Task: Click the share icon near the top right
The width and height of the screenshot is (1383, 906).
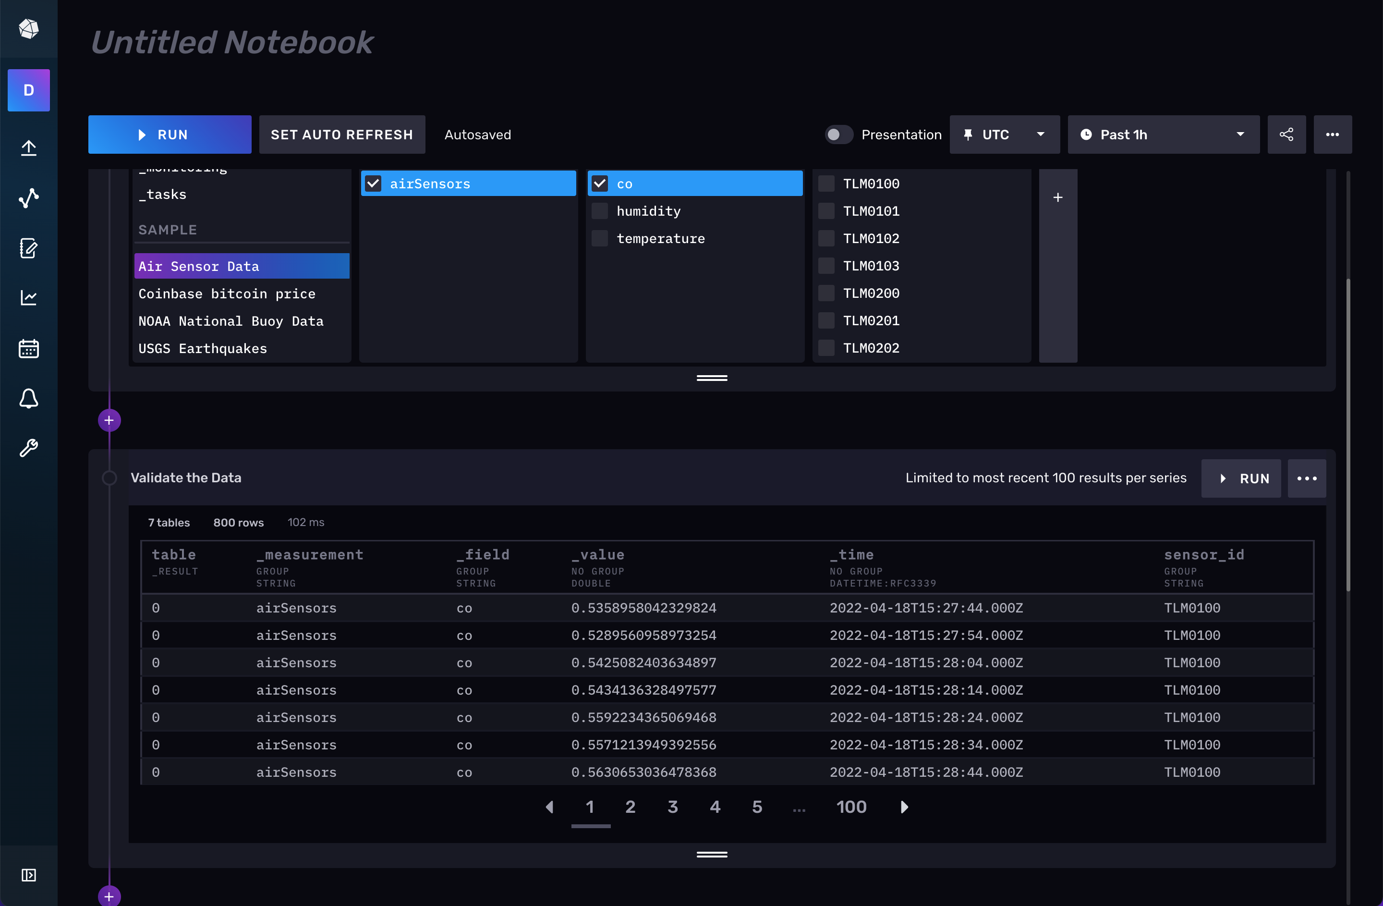Action: [1286, 134]
